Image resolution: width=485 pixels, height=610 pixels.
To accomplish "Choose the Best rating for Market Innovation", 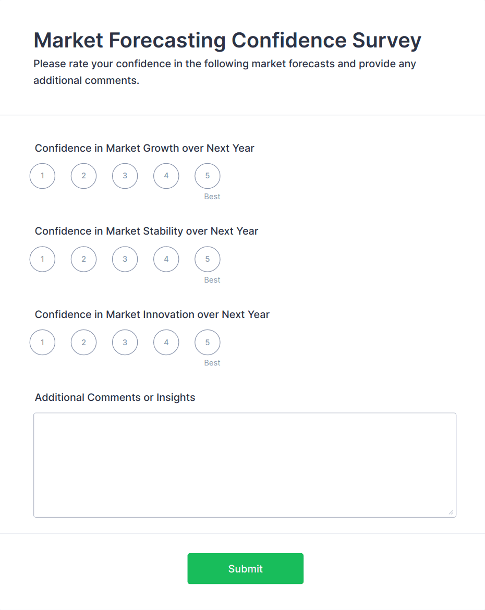I will click(207, 342).
